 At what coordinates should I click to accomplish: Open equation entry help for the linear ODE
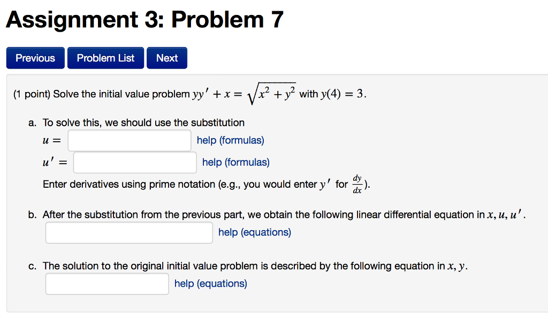pyautogui.click(x=254, y=232)
